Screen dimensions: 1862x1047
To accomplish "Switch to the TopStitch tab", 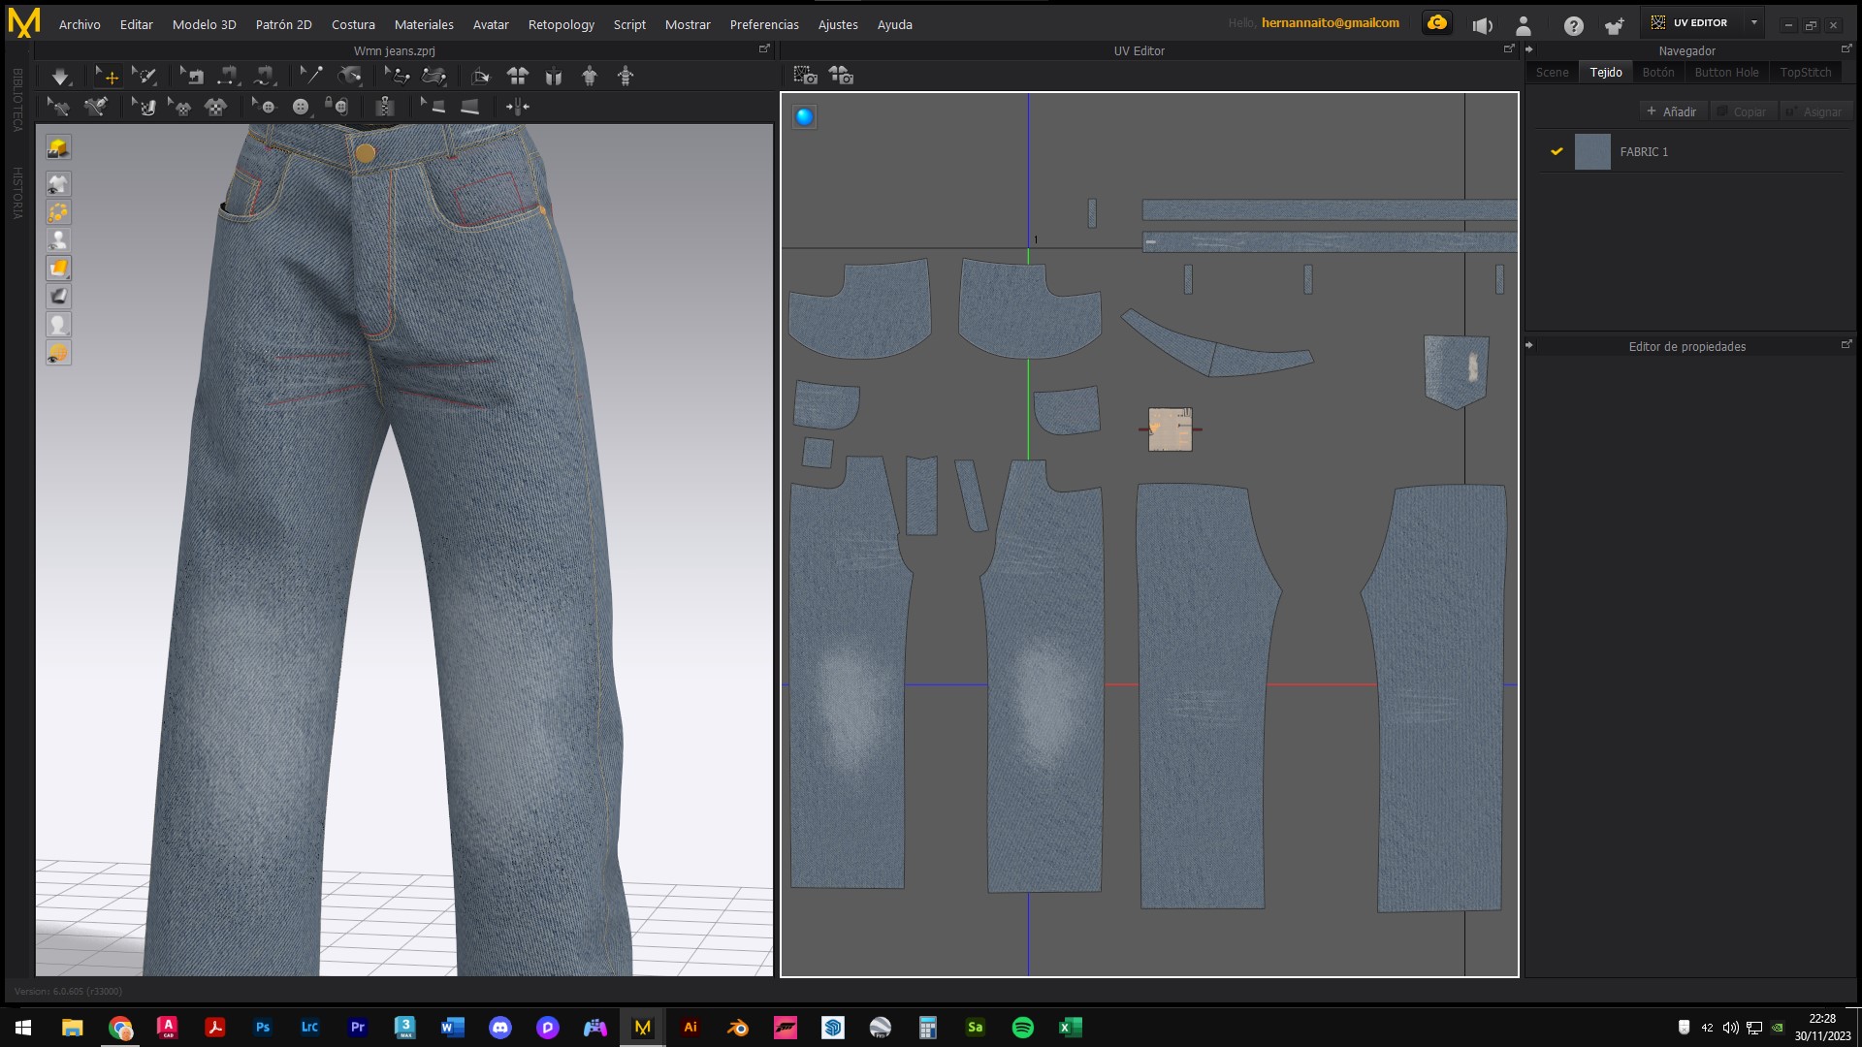I will [x=1805, y=73].
